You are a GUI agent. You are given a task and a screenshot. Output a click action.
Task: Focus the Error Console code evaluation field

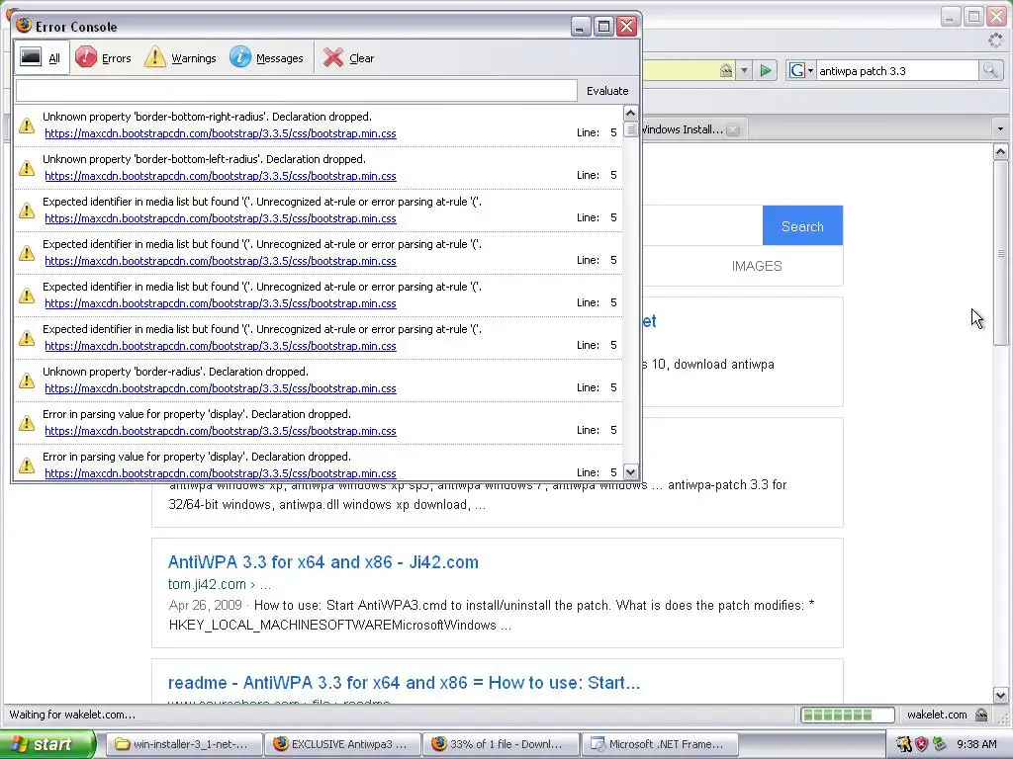click(x=296, y=91)
